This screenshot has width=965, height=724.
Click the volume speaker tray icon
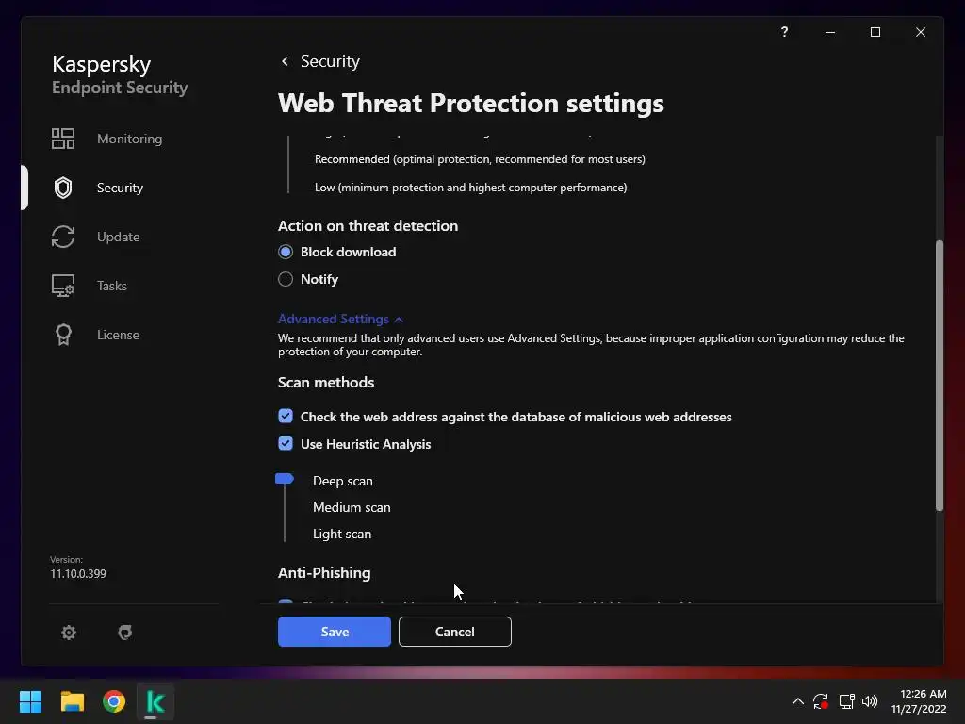(870, 701)
